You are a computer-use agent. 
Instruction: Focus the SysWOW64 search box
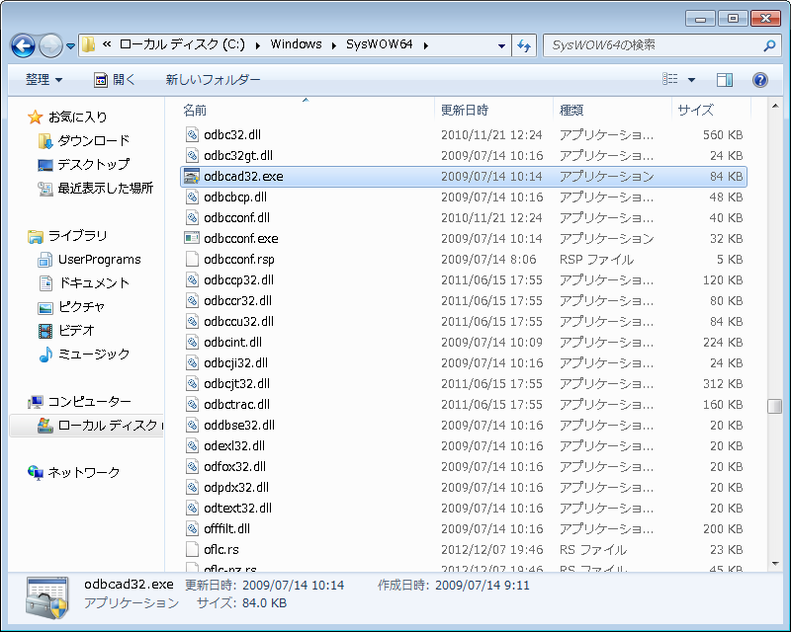click(x=654, y=45)
